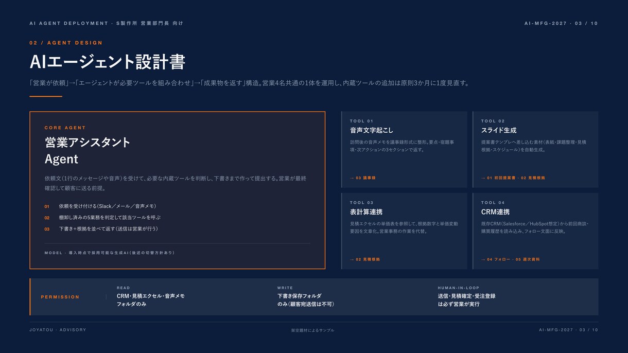Click the orange 'CORE AGENT' label

(x=65, y=128)
